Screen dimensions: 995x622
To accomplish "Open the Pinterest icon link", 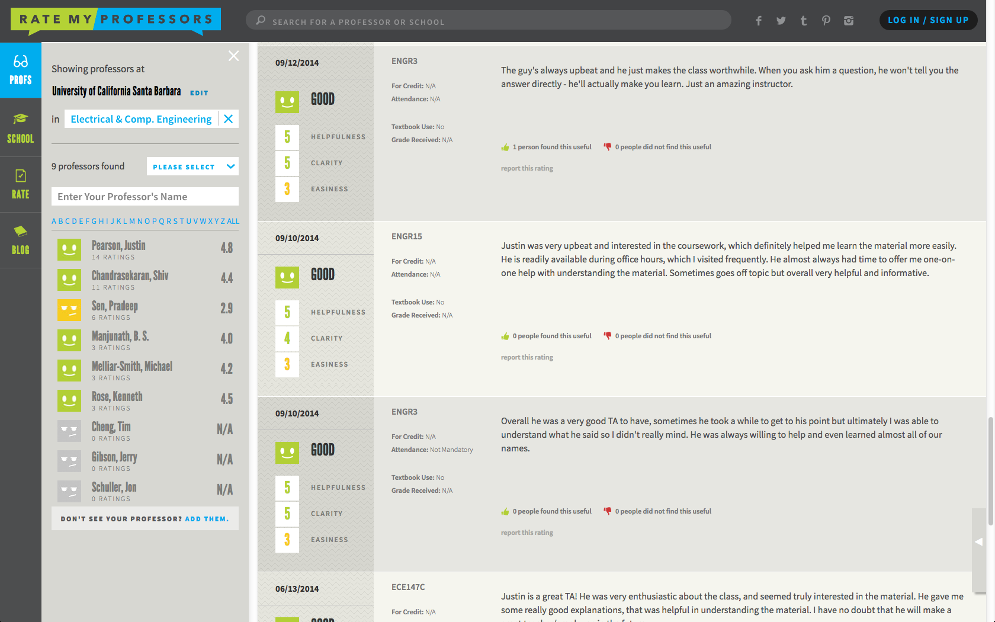I will pyautogui.click(x=826, y=21).
